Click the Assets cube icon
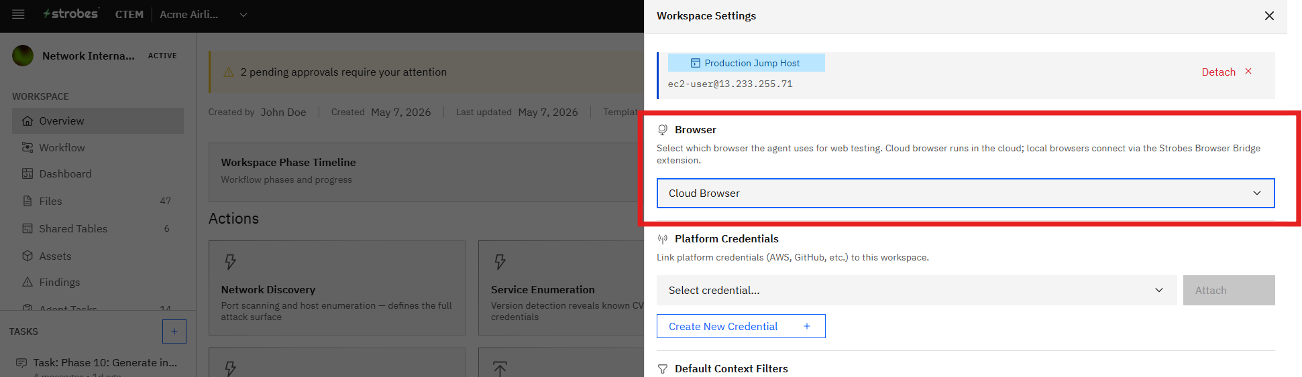The width and height of the screenshot is (1302, 377). pos(28,256)
